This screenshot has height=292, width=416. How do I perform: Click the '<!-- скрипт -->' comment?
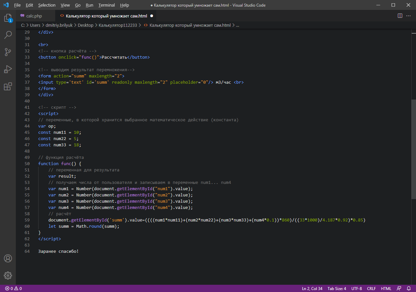click(x=57, y=107)
